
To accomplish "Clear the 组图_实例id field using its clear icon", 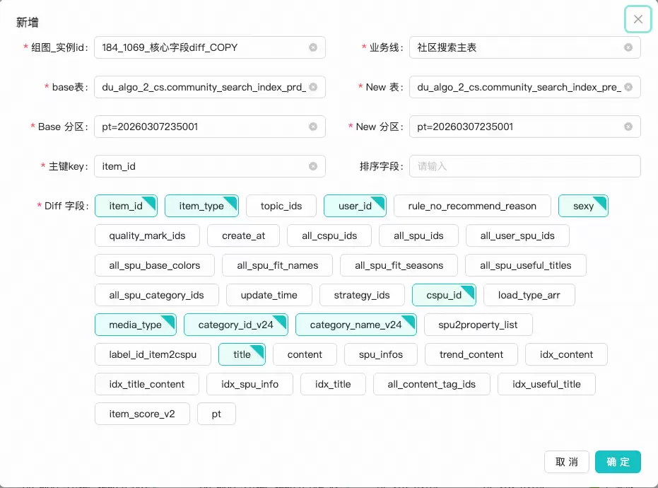I will click(x=313, y=47).
